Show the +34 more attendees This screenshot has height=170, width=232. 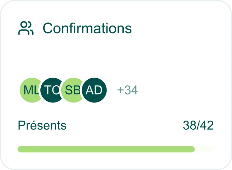(127, 90)
